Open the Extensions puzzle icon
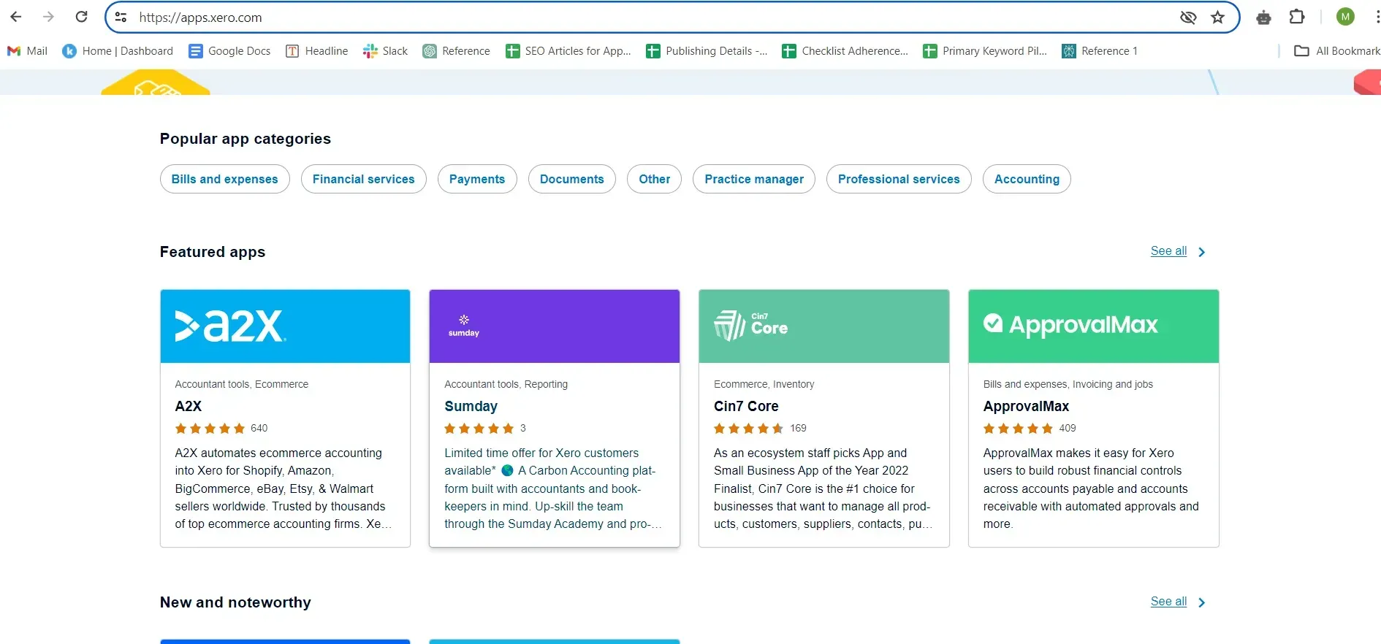 click(x=1297, y=17)
